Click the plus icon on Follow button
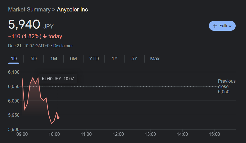 (x=215, y=26)
